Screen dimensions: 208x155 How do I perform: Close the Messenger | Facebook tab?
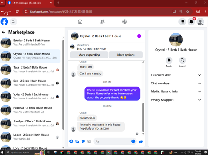(51, 3)
